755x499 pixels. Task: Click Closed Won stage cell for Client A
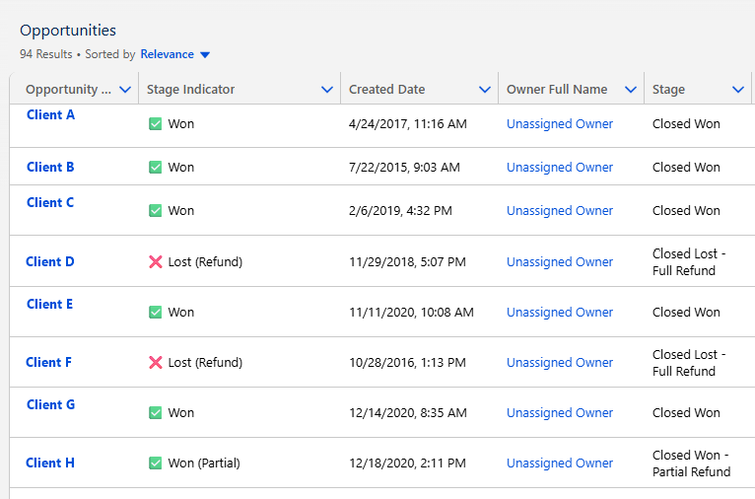pos(686,124)
